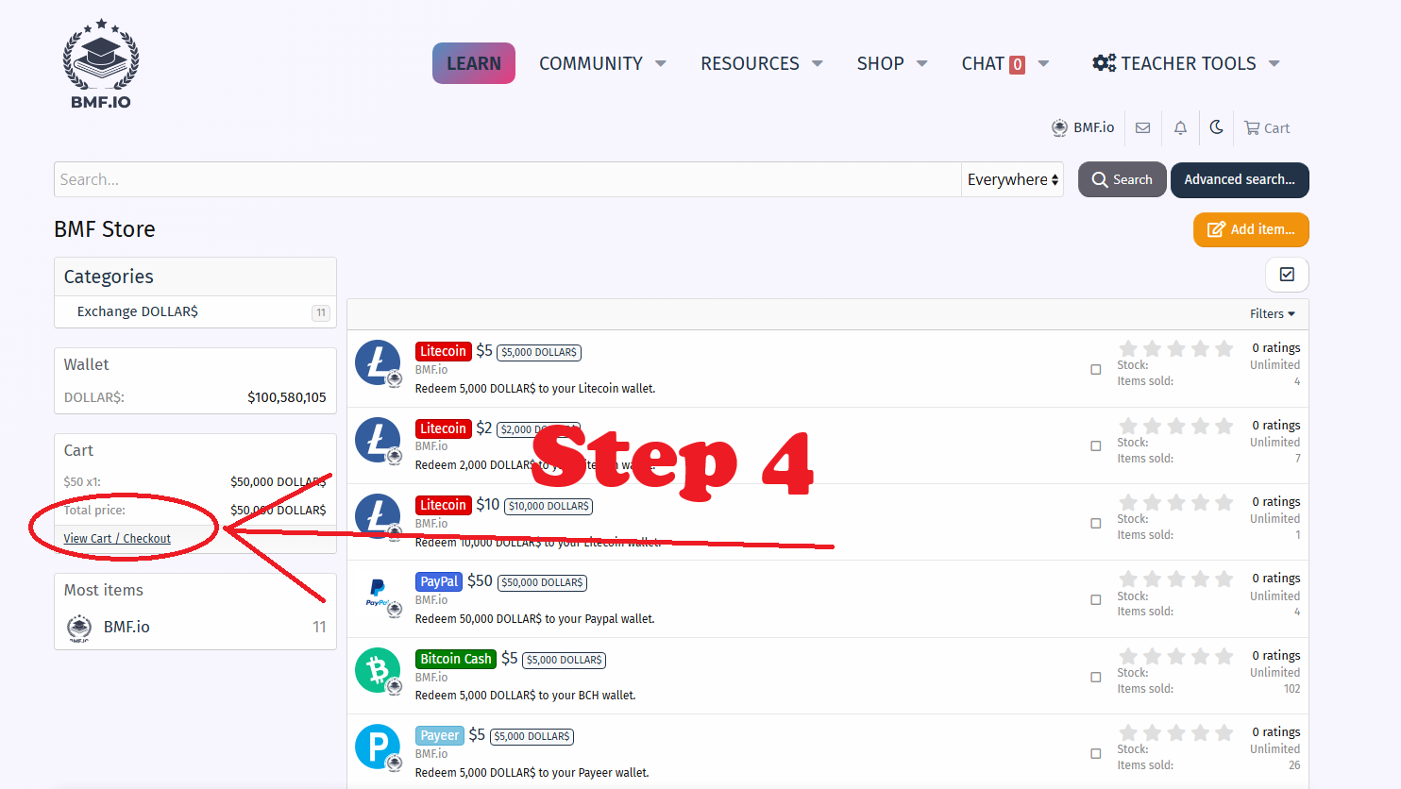Click the wallet balance $100,580,105
This screenshot has height=789, width=1401.
[287, 397]
